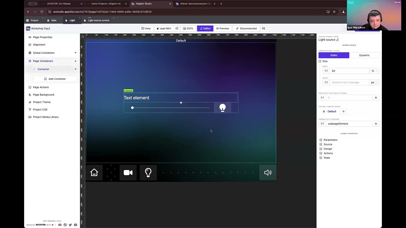This screenshot has height=228, width=406.
Task: Click the Width value field showing 60
Action: pyautogui.click(x=350, y=71)
